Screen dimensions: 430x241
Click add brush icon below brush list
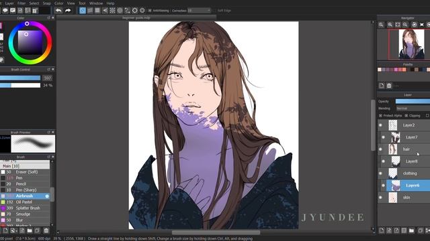[5, 230]
